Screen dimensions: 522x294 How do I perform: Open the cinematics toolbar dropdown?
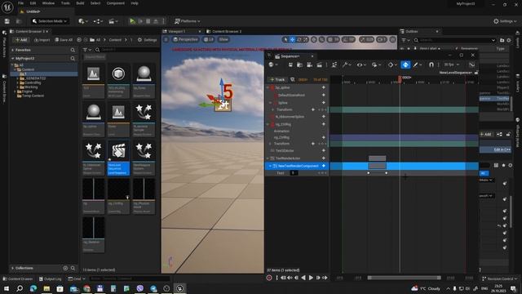pyautogui.click(x=113, y=21)
